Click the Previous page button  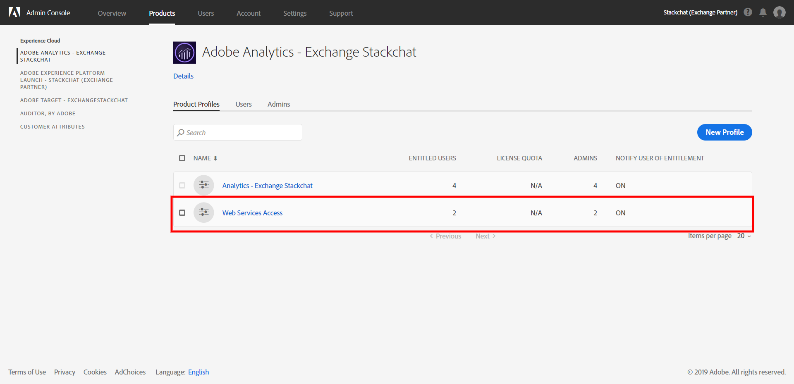445,236
